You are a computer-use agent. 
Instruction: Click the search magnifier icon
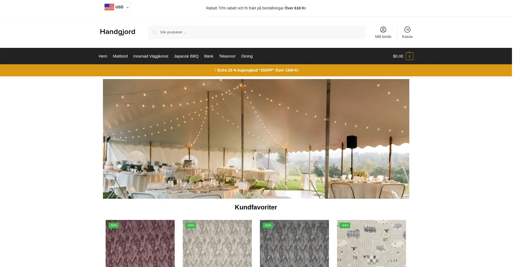(x=154, y=33)
